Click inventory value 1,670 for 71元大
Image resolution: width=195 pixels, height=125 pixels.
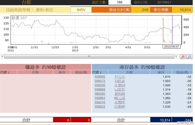pos(167,77)
